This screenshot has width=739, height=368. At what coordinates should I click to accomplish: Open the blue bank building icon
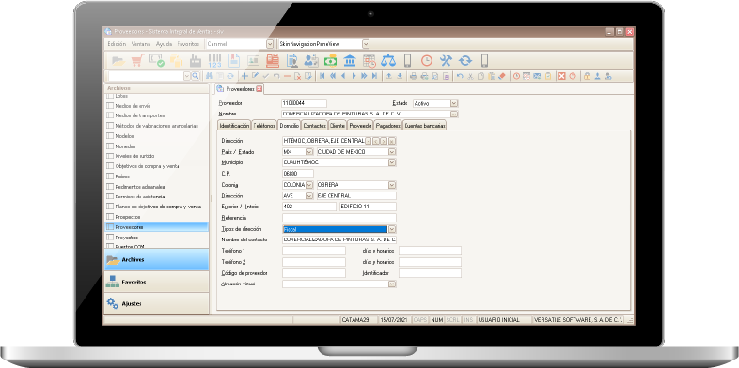(350, 60)
